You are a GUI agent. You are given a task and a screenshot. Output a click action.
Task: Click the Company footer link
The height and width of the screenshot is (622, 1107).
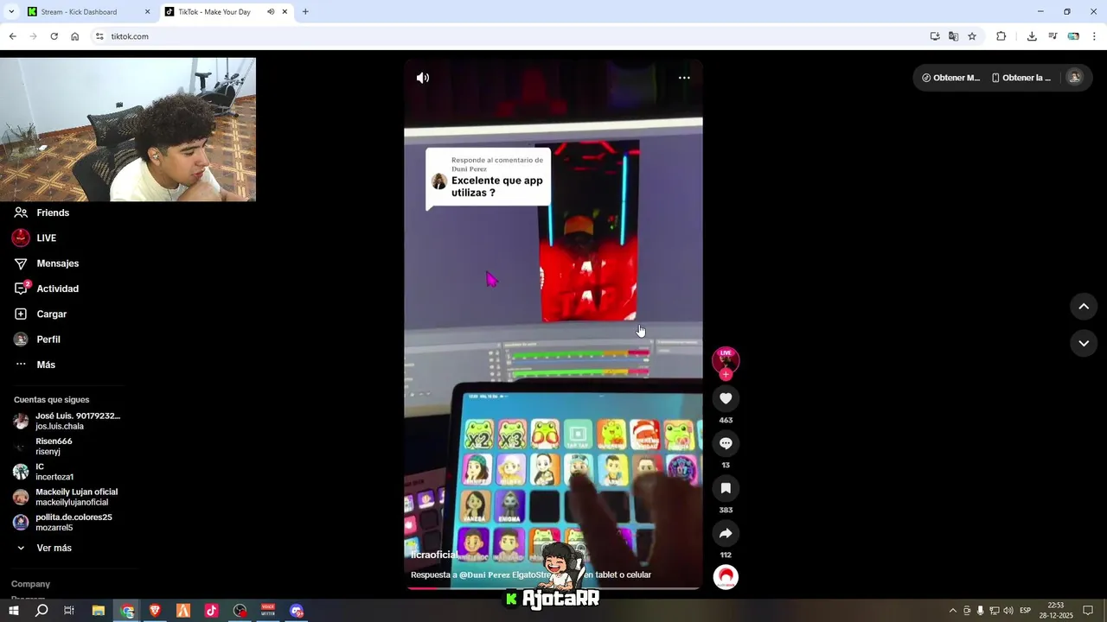30,584
